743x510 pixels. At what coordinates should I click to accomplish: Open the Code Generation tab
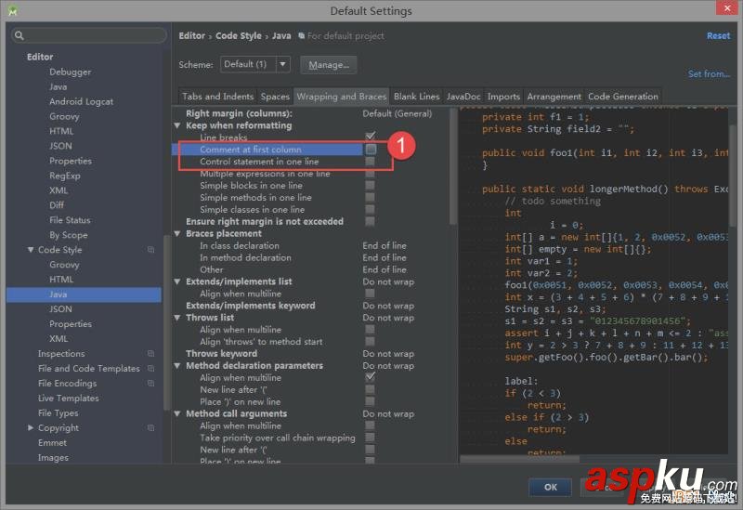click(x=623, y=97)
